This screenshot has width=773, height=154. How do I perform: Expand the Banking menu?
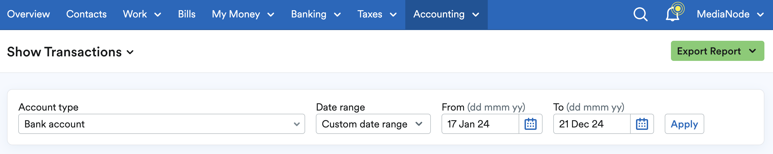[x=316, y=14]
